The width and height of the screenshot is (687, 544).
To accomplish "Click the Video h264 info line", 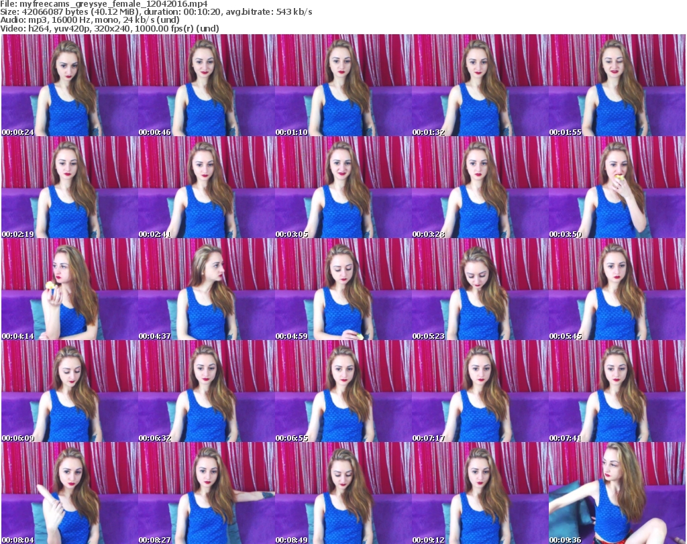I will pyautogui.click(x=110, y=28).
